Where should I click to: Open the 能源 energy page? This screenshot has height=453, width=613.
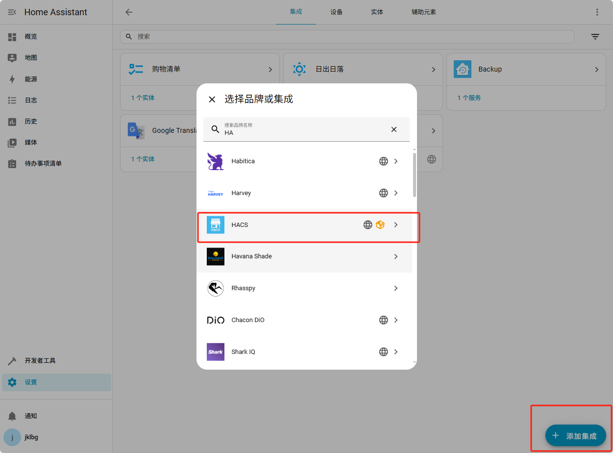56,79
